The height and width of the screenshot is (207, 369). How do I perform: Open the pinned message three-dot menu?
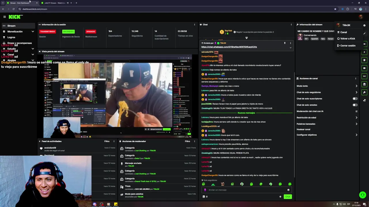coord(290,43)
